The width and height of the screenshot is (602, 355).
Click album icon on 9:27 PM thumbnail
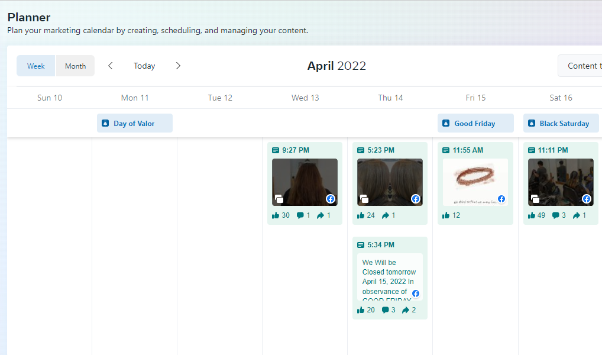279,199
